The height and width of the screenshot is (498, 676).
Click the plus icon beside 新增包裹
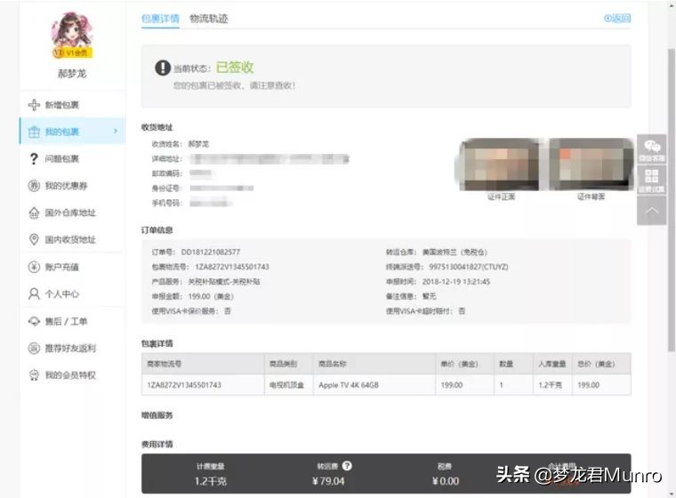pyautogui.click(x=34, y=105)
